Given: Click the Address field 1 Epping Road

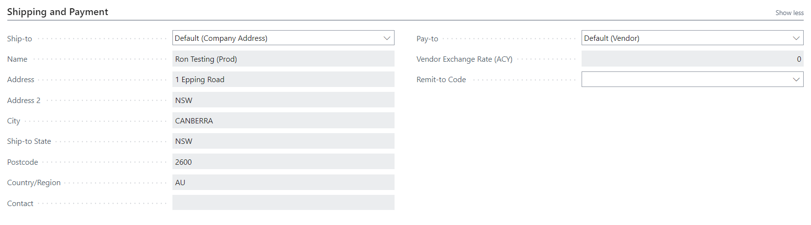Looking at the screenshot, I should click(x=283, y=79).
